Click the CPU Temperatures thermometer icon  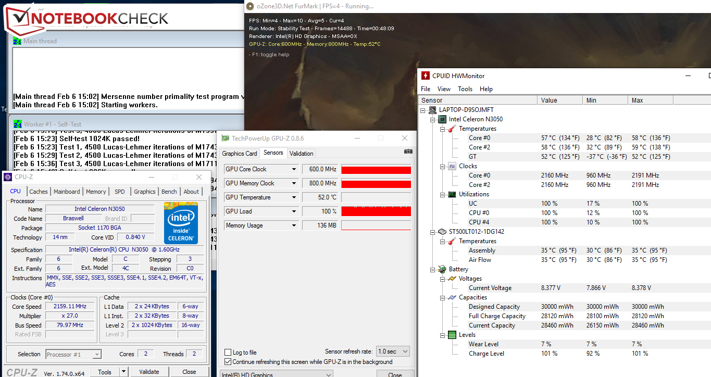coord(452,129)
